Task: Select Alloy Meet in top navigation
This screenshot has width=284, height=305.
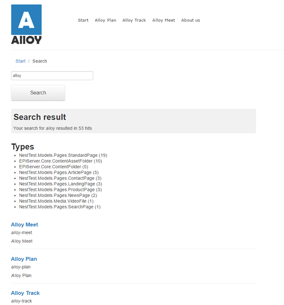Action: pos(163,20)
